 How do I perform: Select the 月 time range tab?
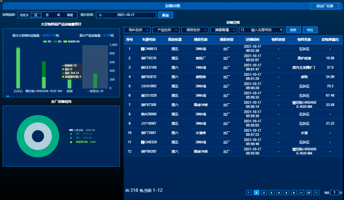point(47,15)
